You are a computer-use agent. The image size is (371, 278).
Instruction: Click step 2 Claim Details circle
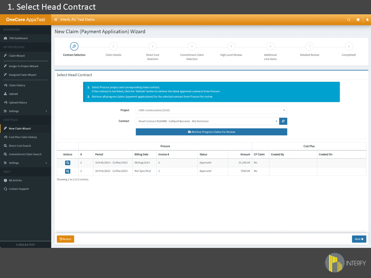pos(113,46)
